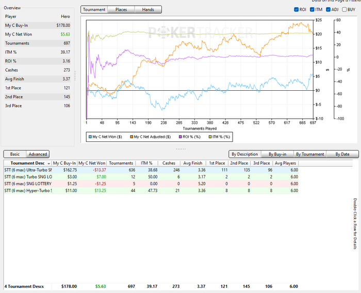Image resolution: width=361 pixels, height=293 pixels.
Task: Select the Advanced report view
Action: [38, 154]
